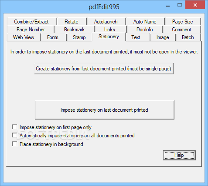
Task: Go to the Page Size tab
Action: (183, 22)
